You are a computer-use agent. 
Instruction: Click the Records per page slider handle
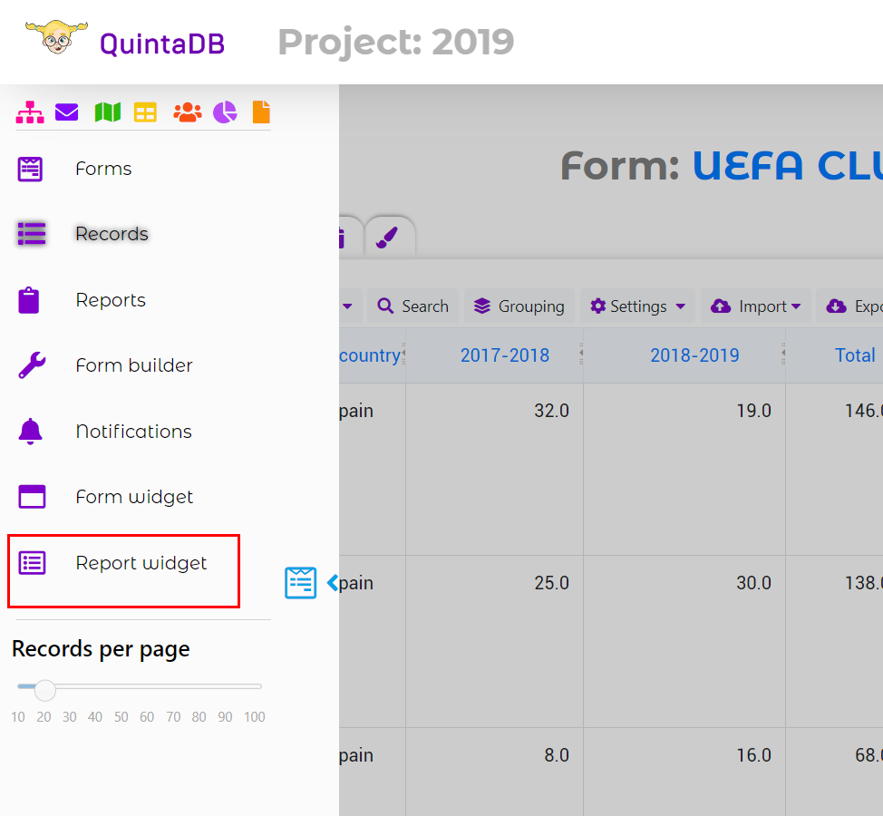(x=44, y=690)
